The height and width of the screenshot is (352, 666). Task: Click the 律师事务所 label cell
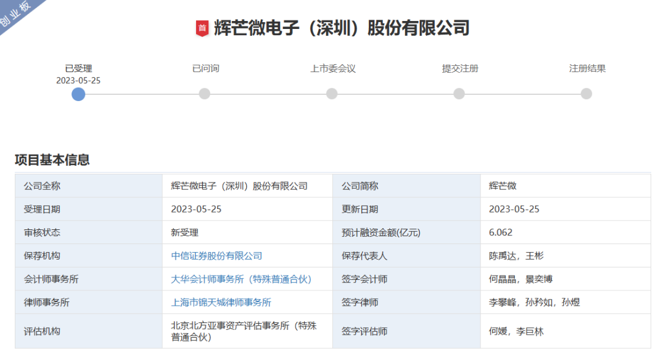89,303
